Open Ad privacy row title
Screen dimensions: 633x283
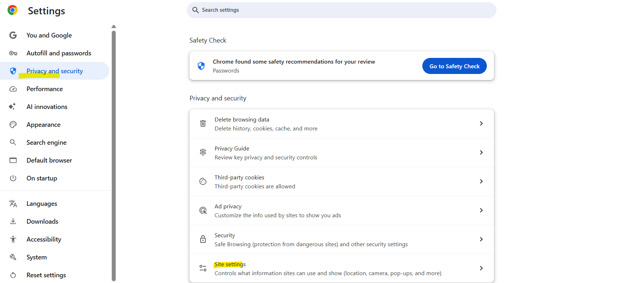pyautogui.click(x=228, y=206)
